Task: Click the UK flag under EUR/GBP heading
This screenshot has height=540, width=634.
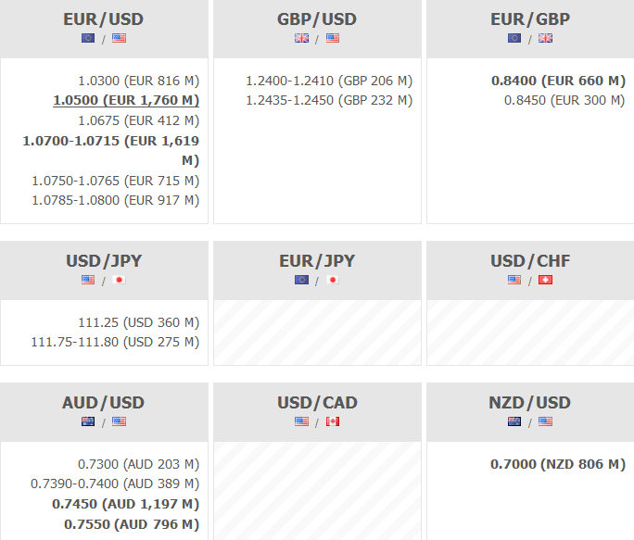Action: click(545, 38)
